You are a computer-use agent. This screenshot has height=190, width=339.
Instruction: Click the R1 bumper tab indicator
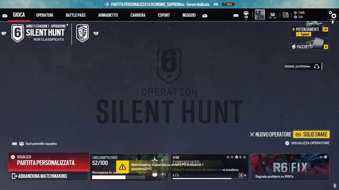204,16
